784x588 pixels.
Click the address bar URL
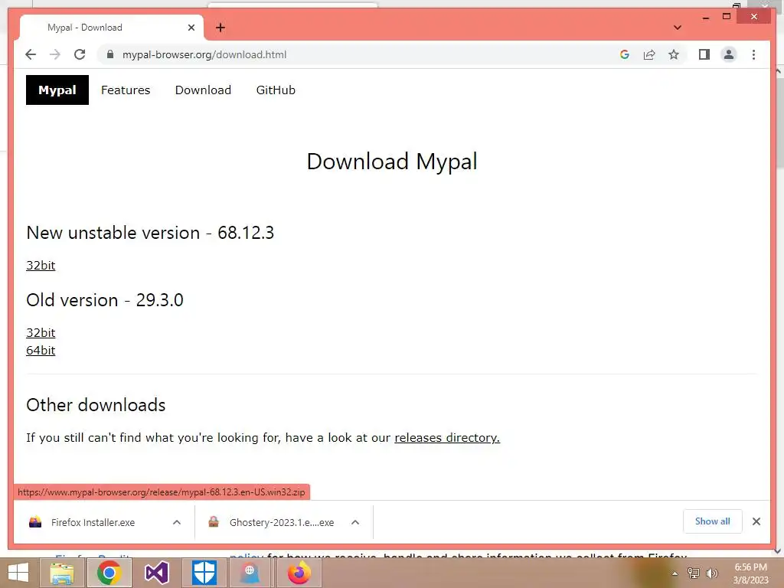click(204, 54)
